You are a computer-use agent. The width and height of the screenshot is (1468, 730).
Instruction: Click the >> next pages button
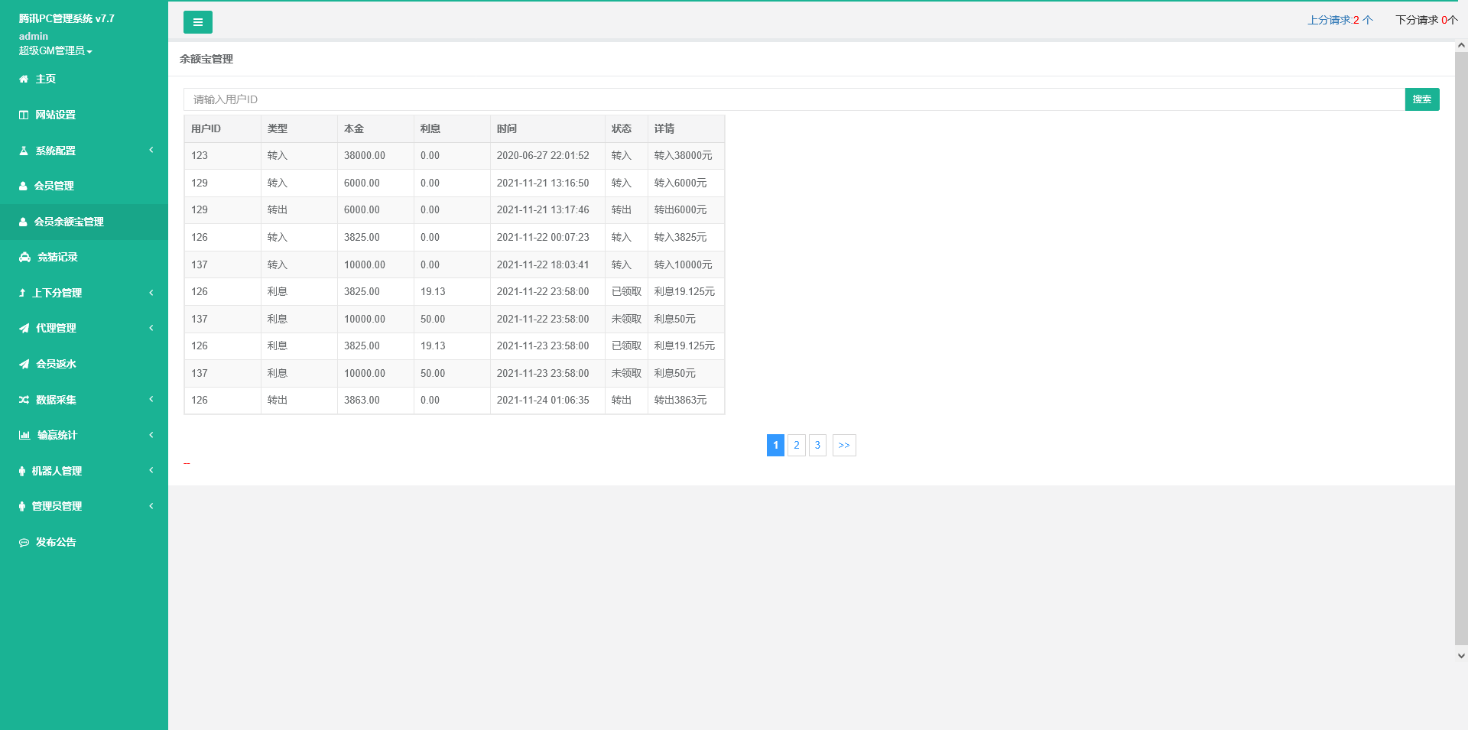[x=844, y=445]
